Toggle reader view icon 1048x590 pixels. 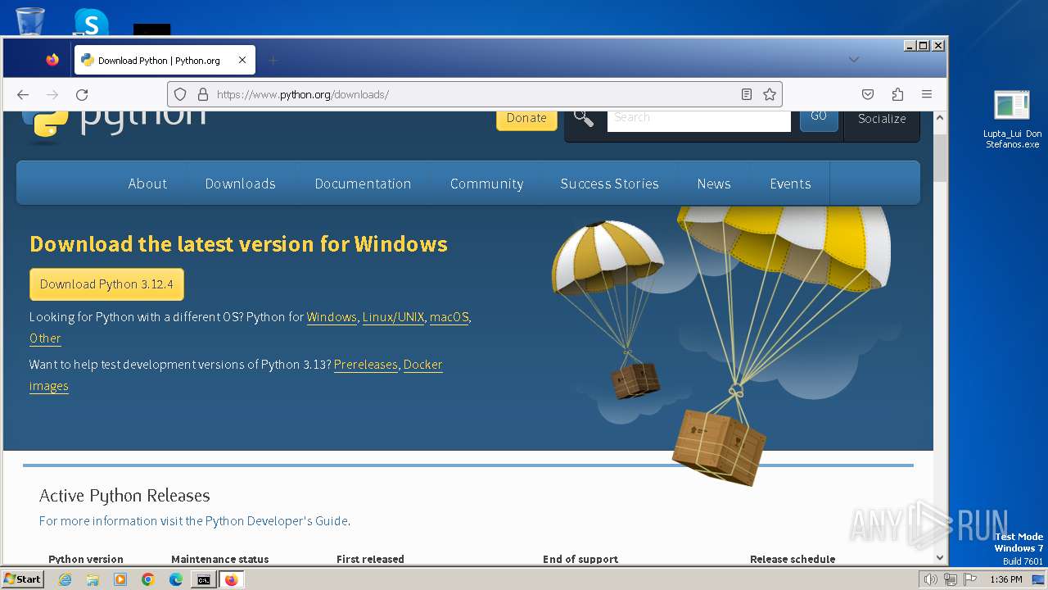pos(747,94)
